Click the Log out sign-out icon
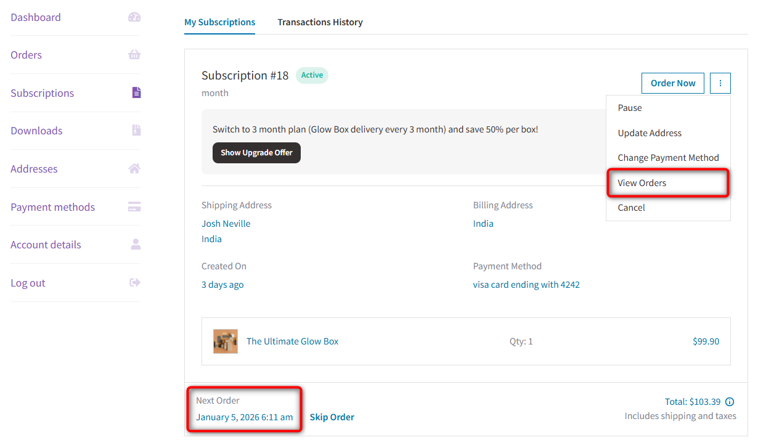758x448 pixels. (x=134, y=282)
